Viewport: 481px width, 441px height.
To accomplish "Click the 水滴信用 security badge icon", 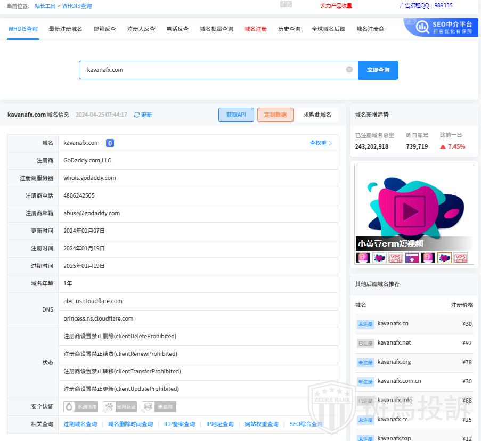I will (70, 406).
